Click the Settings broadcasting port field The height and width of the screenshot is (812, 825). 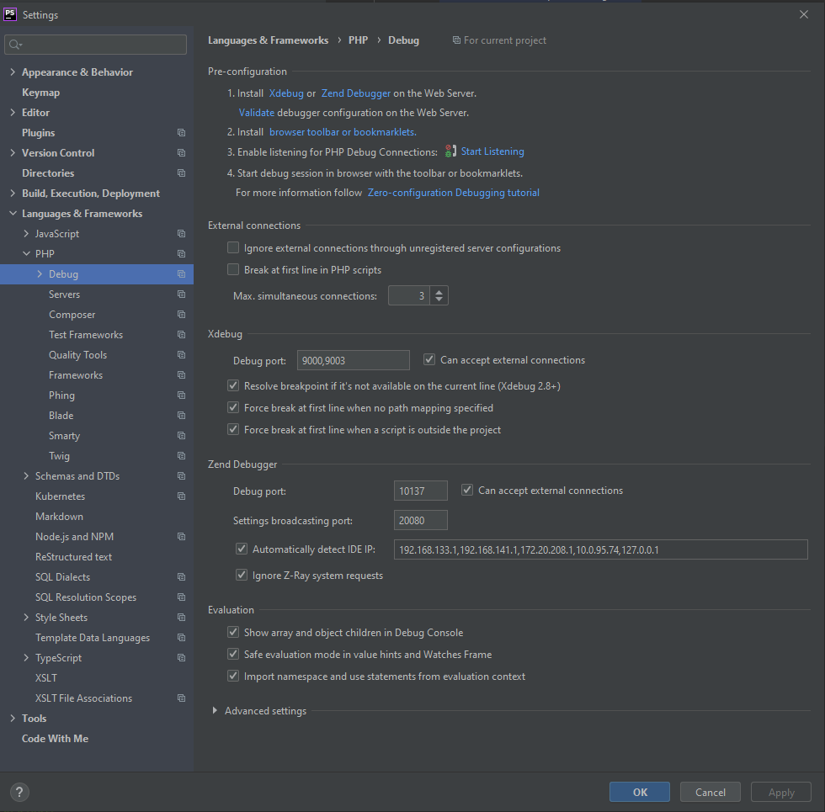420,520
